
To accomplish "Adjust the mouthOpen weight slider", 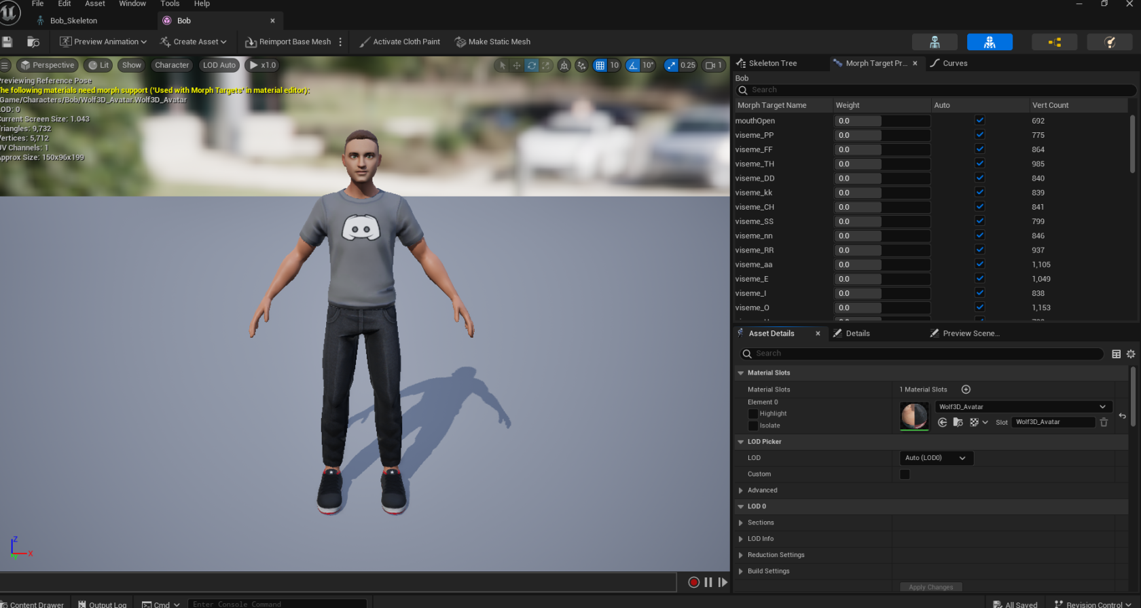I will [882, 121].
